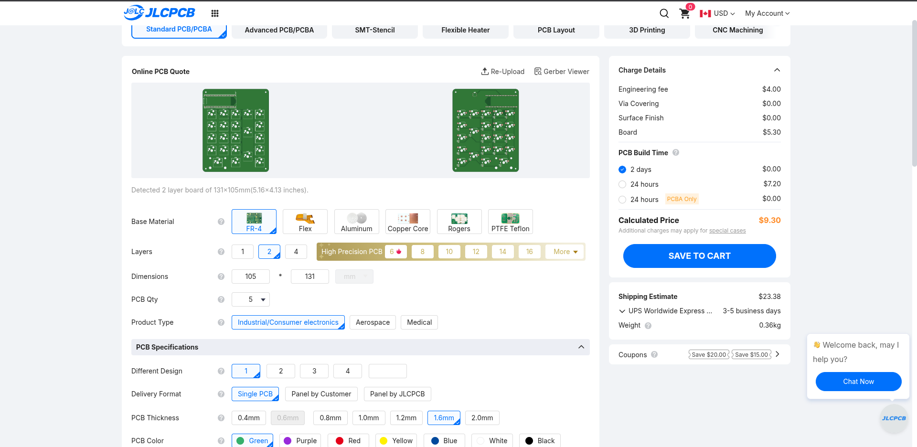
Task: Choose the Red PCB color swatch
Action: pyautogui.click(x=340, y=441)
